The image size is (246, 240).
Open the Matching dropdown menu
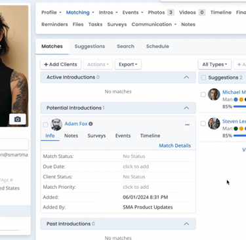click(80, 12)
